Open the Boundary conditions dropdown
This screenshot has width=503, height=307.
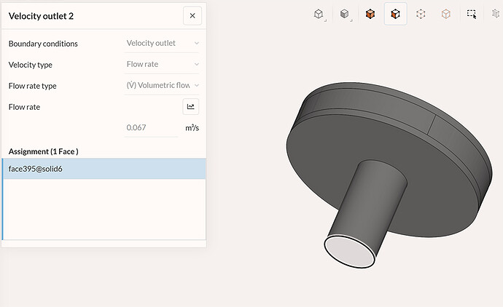[162, 43]
